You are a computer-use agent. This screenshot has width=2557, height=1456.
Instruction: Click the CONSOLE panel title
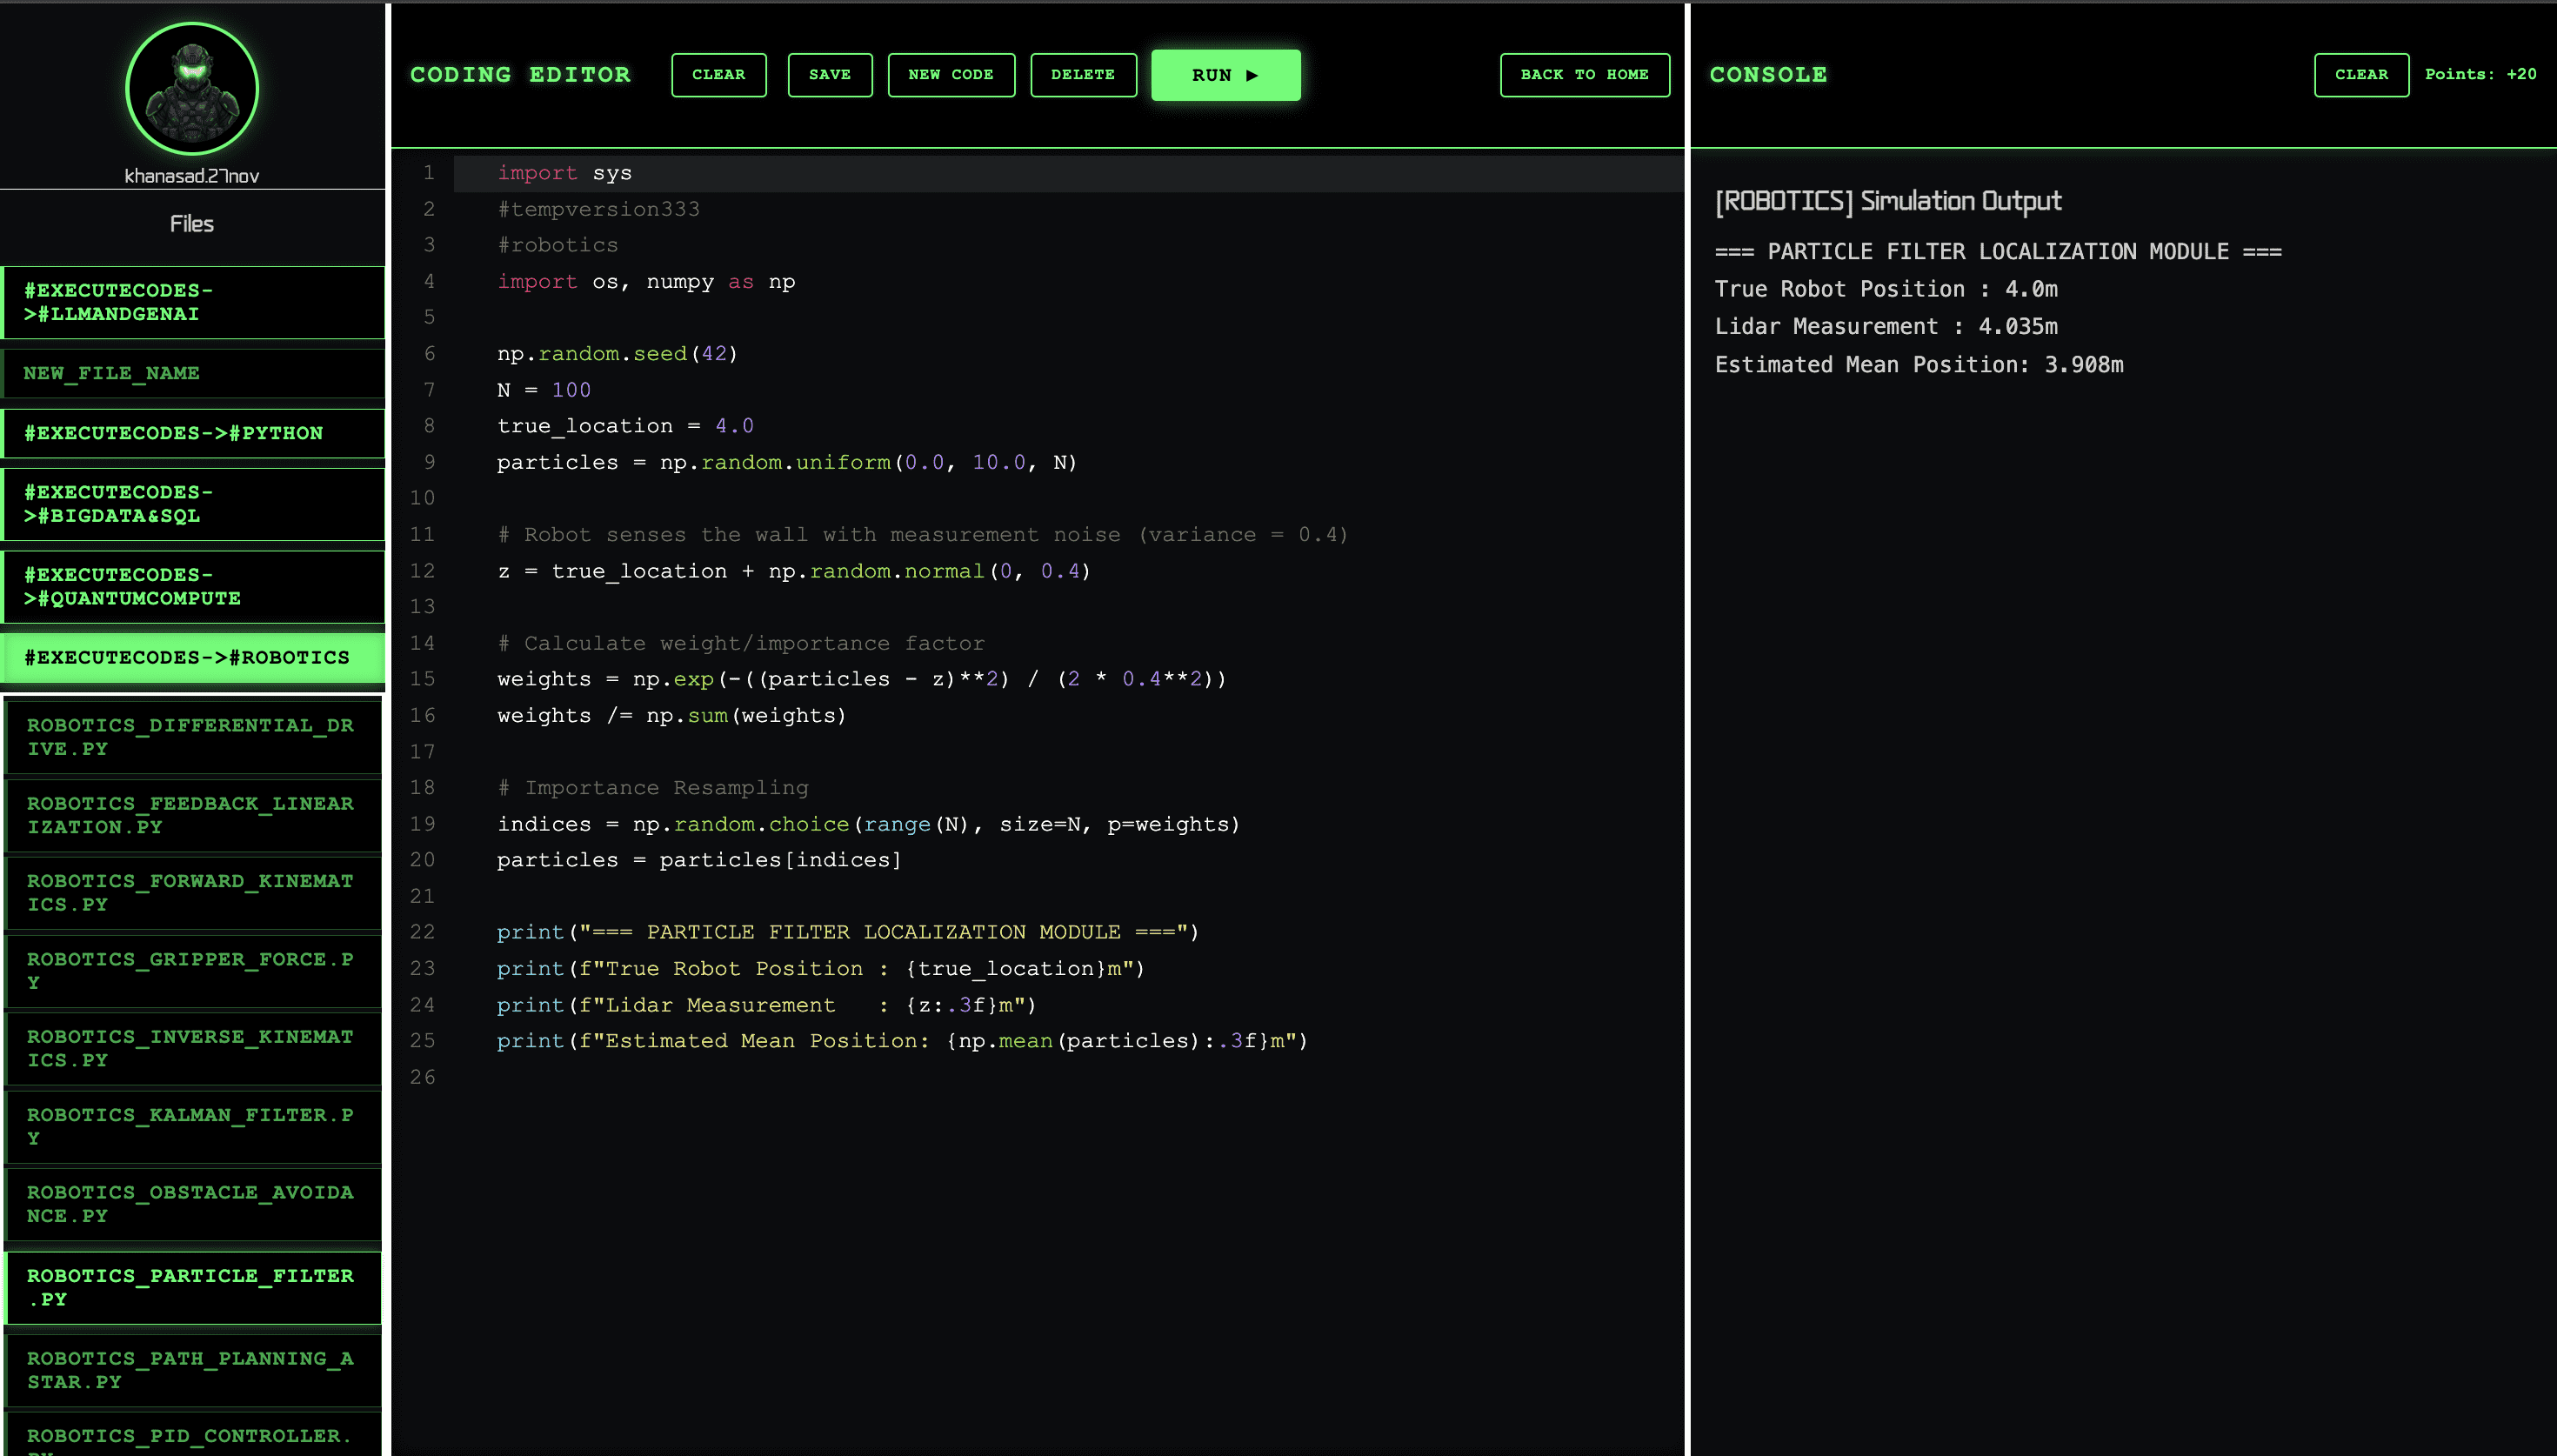(x=1768, y=75)
